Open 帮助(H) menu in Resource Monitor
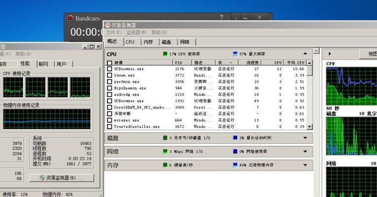The image size is (377, 197). (x=159, y=33)
